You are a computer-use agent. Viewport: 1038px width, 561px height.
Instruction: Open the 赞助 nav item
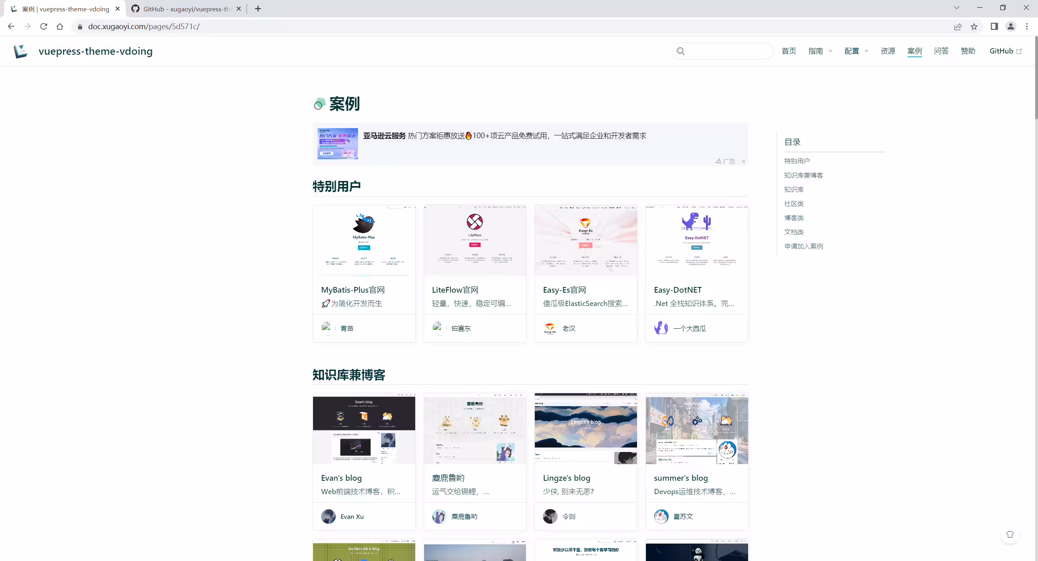click(968, 51)
